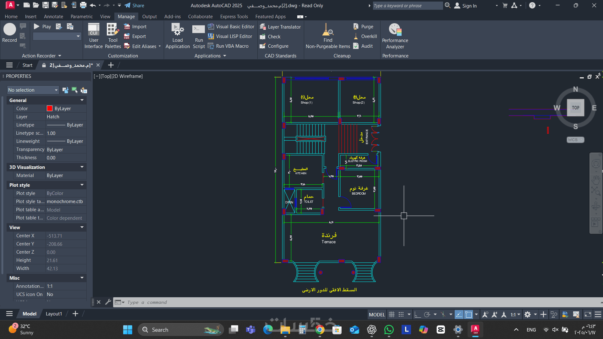Toggle Isometric Drafting on status bar
Viewport: 603px width, 339px height.
pos(443,314)
